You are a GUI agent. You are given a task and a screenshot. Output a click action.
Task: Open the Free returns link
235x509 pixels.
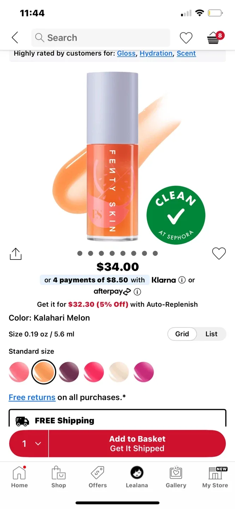32,397
